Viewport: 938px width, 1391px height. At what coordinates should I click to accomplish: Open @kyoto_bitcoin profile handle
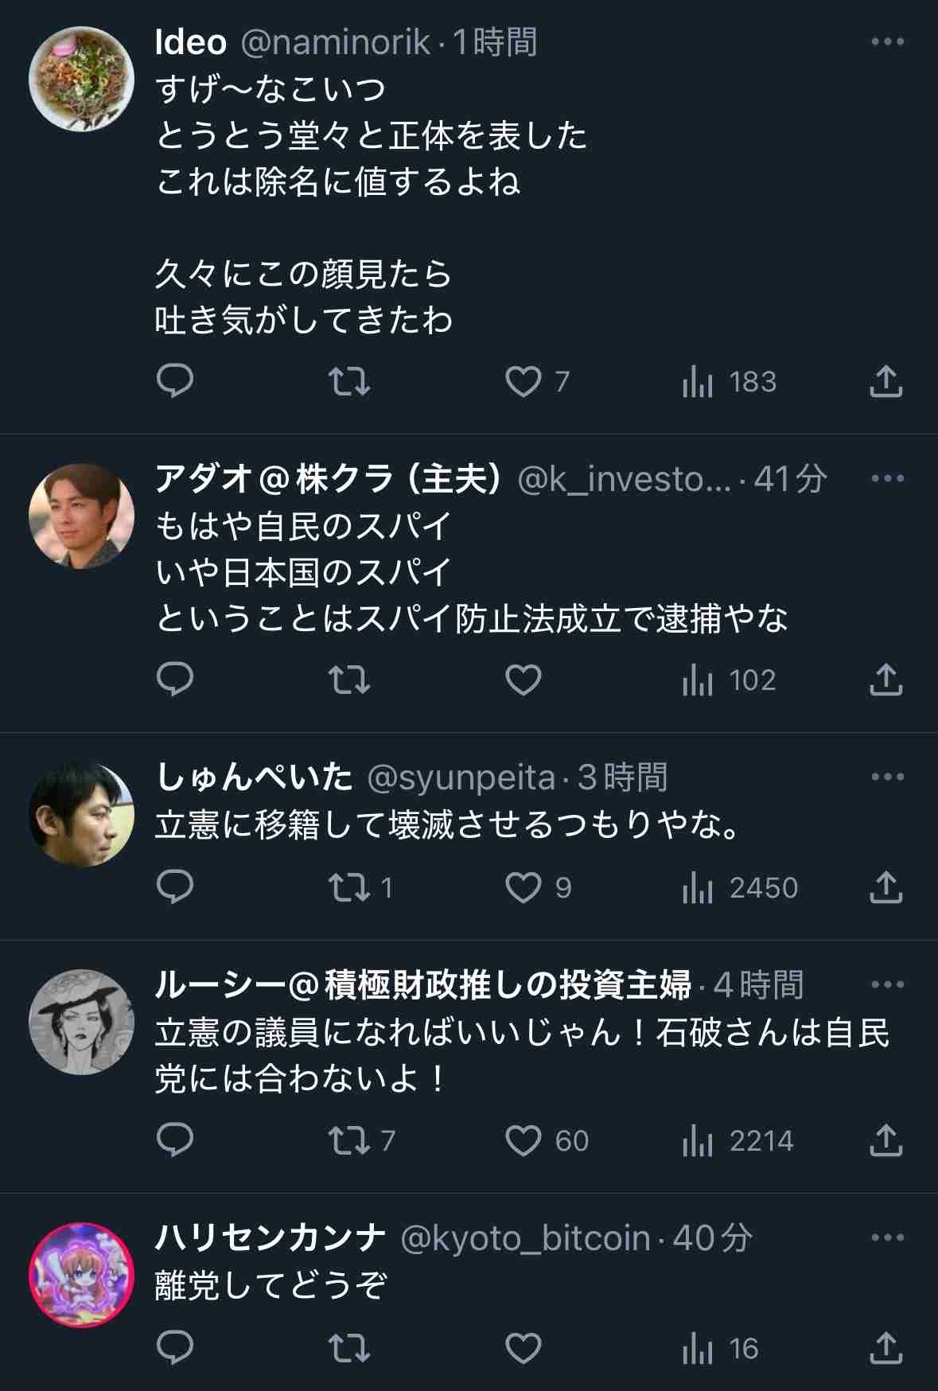(525, 1238)
